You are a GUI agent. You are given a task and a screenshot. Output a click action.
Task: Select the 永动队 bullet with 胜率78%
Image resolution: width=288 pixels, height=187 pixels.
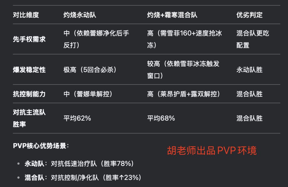[79, 164]
